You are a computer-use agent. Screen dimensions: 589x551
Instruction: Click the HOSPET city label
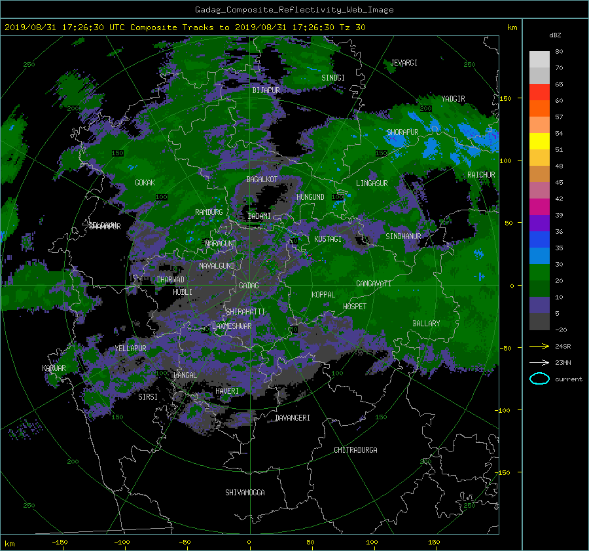pyautogui.click(x=355, y=307)
